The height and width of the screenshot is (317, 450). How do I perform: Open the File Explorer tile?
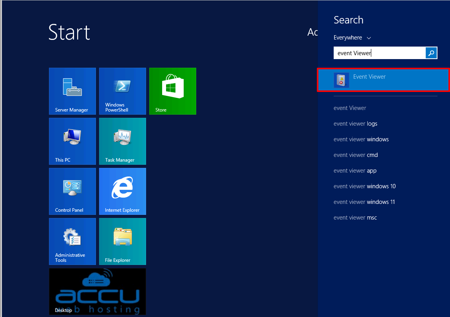tap(123, 241)
